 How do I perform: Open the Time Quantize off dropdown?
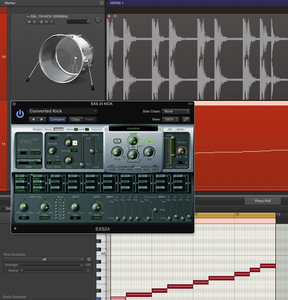(x=44, y=260)
